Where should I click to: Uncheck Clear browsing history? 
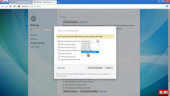tap(59, 44)
